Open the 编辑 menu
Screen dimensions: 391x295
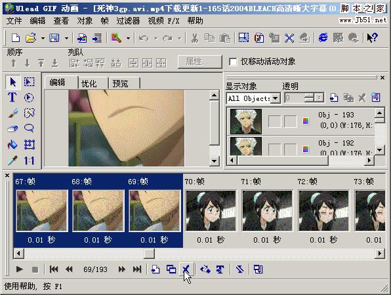37,21
